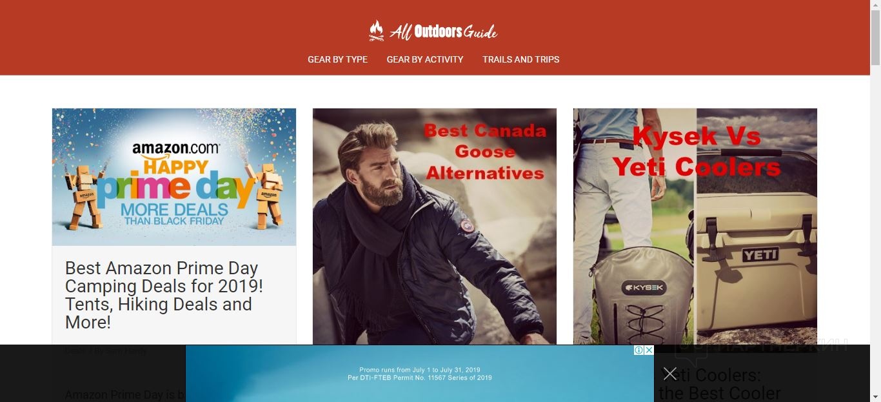Open the Gear By Activity menu
The height and width of the screenshot is (402, 881).
425,59
